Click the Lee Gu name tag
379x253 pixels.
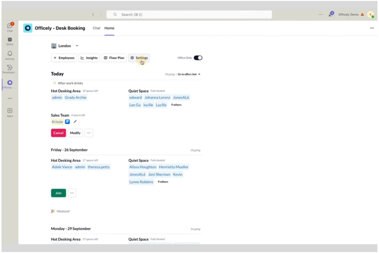pos(135,105)
